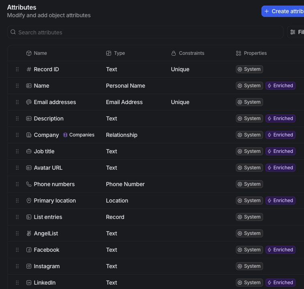Select the Job title attribute name
Screen dimensions: 304x289
coord(44,151)
